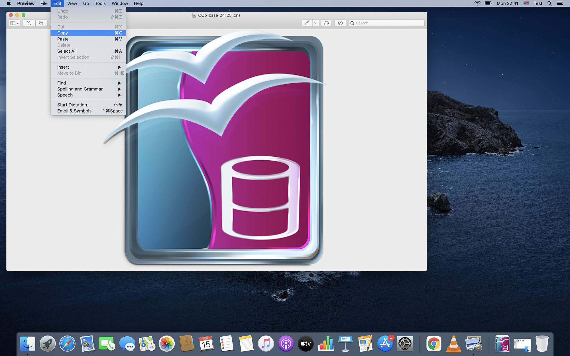Viewport: 570px width, 356px height.
Task: Open Notes from the Dock
Action: coord(246,343)
